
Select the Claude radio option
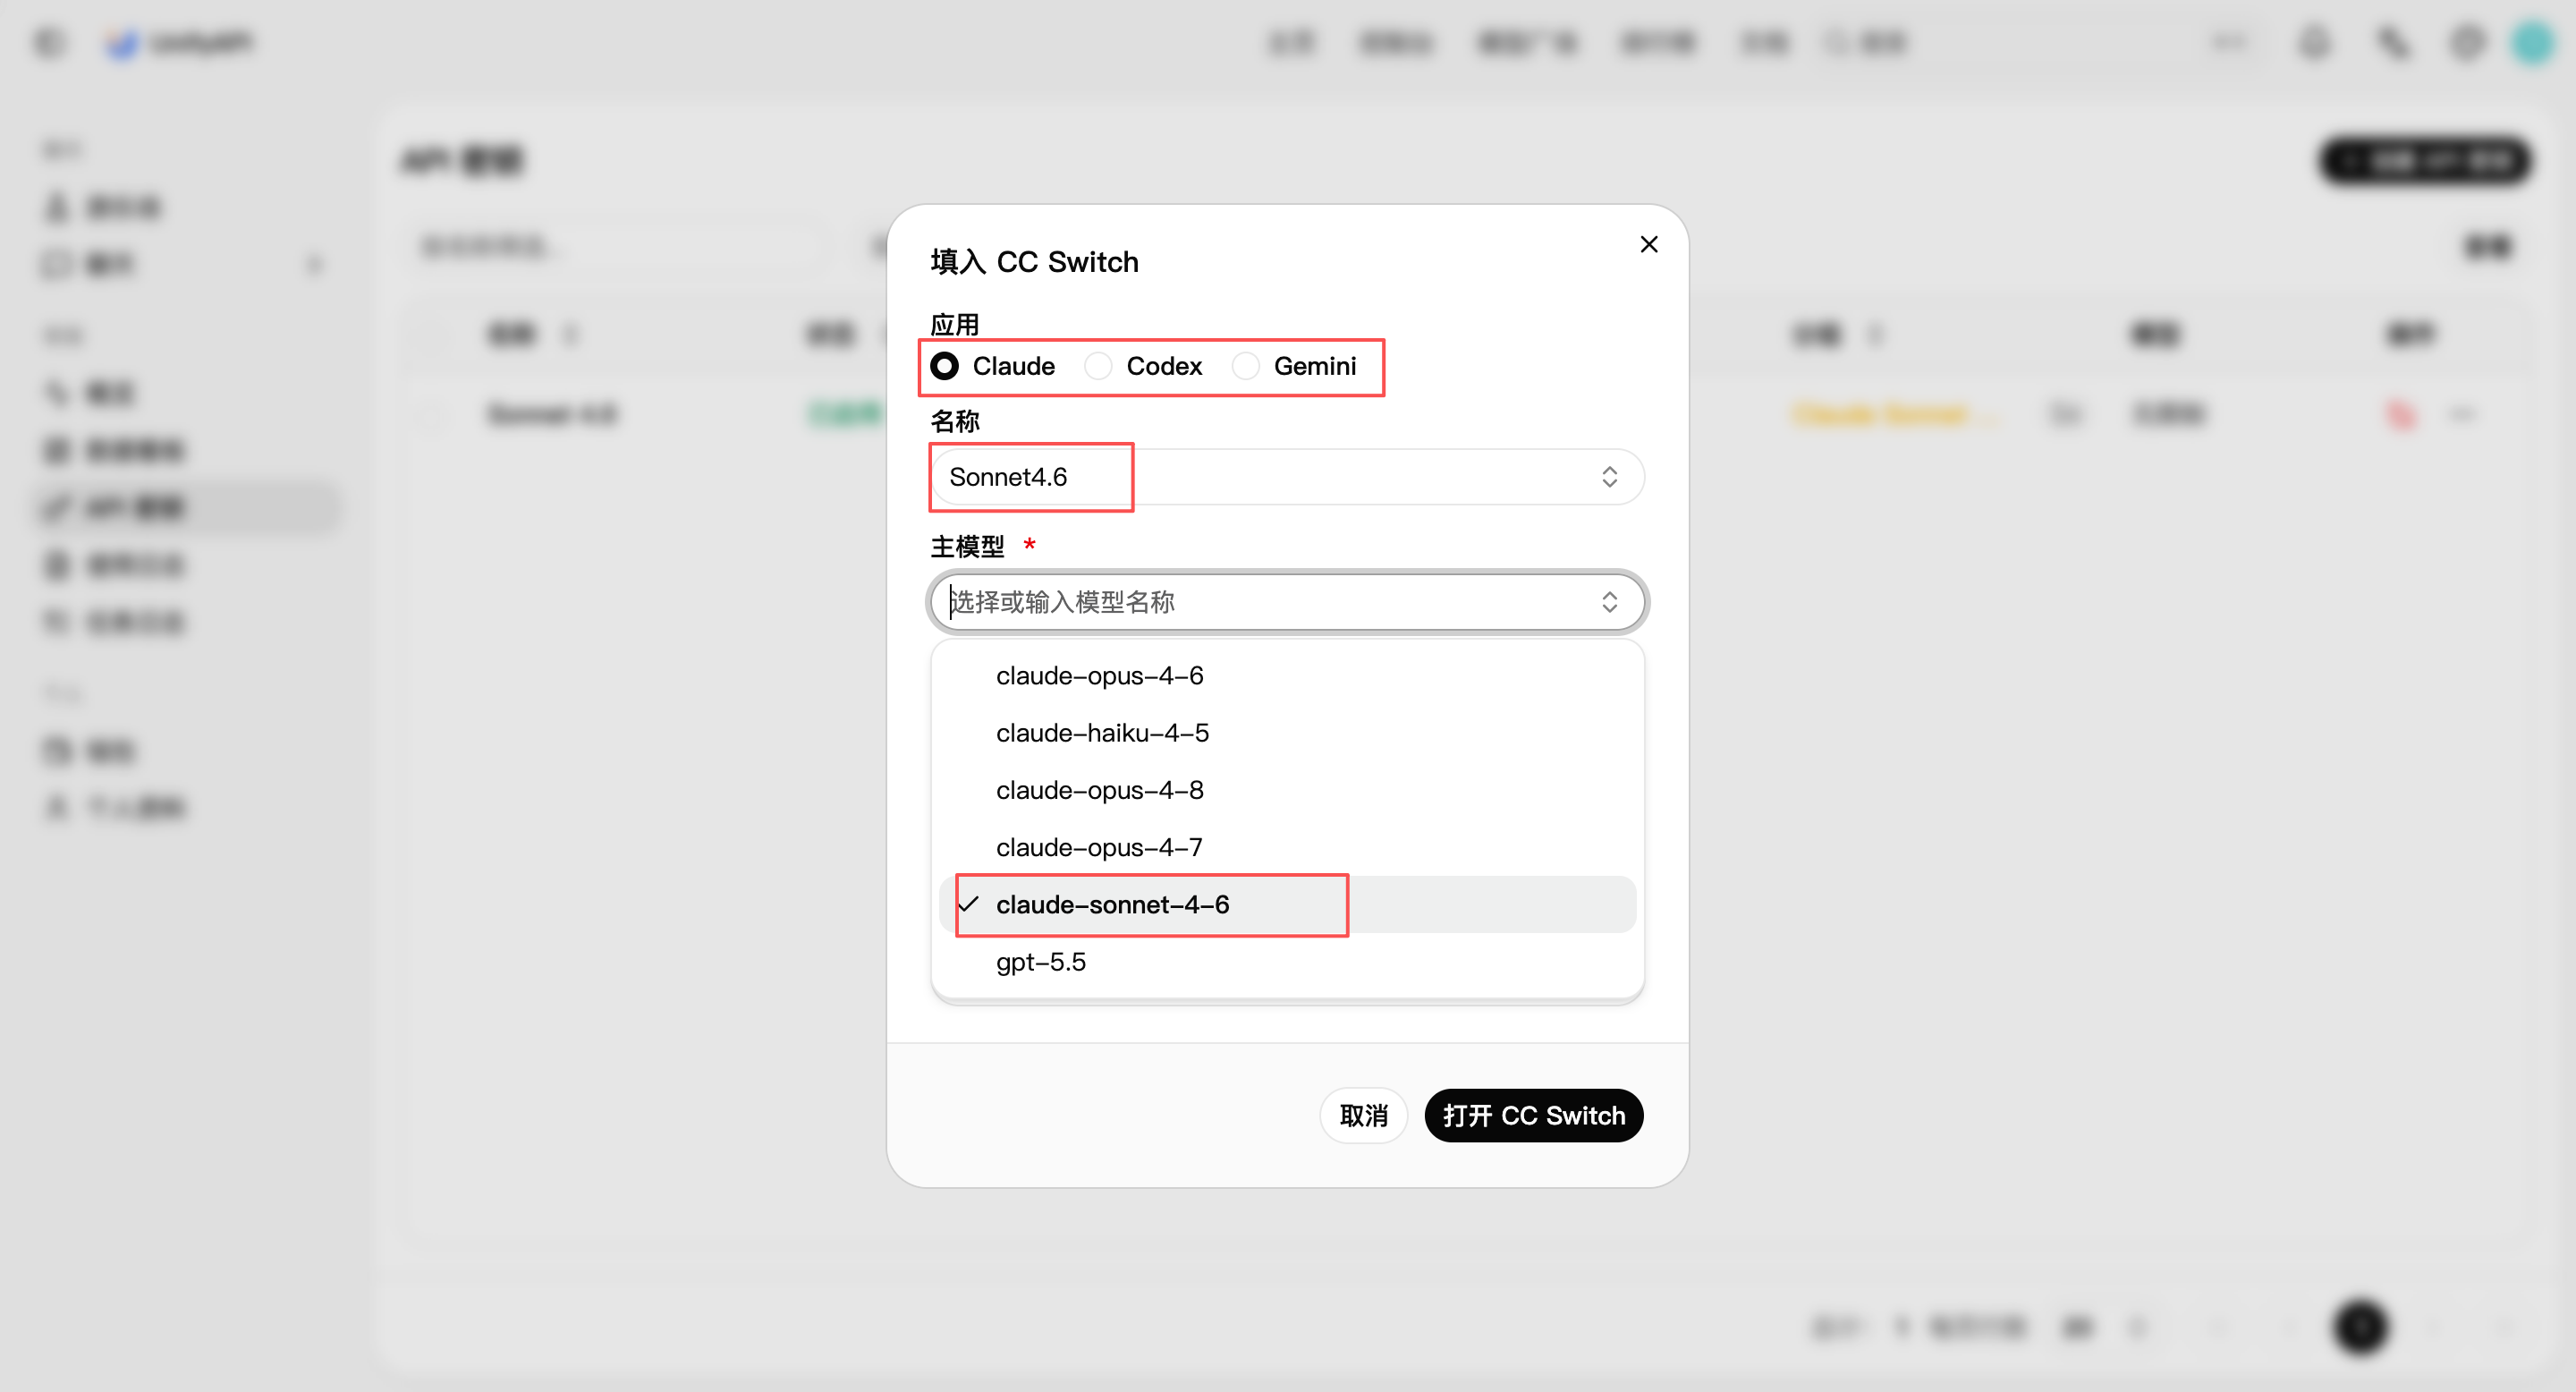945,366
